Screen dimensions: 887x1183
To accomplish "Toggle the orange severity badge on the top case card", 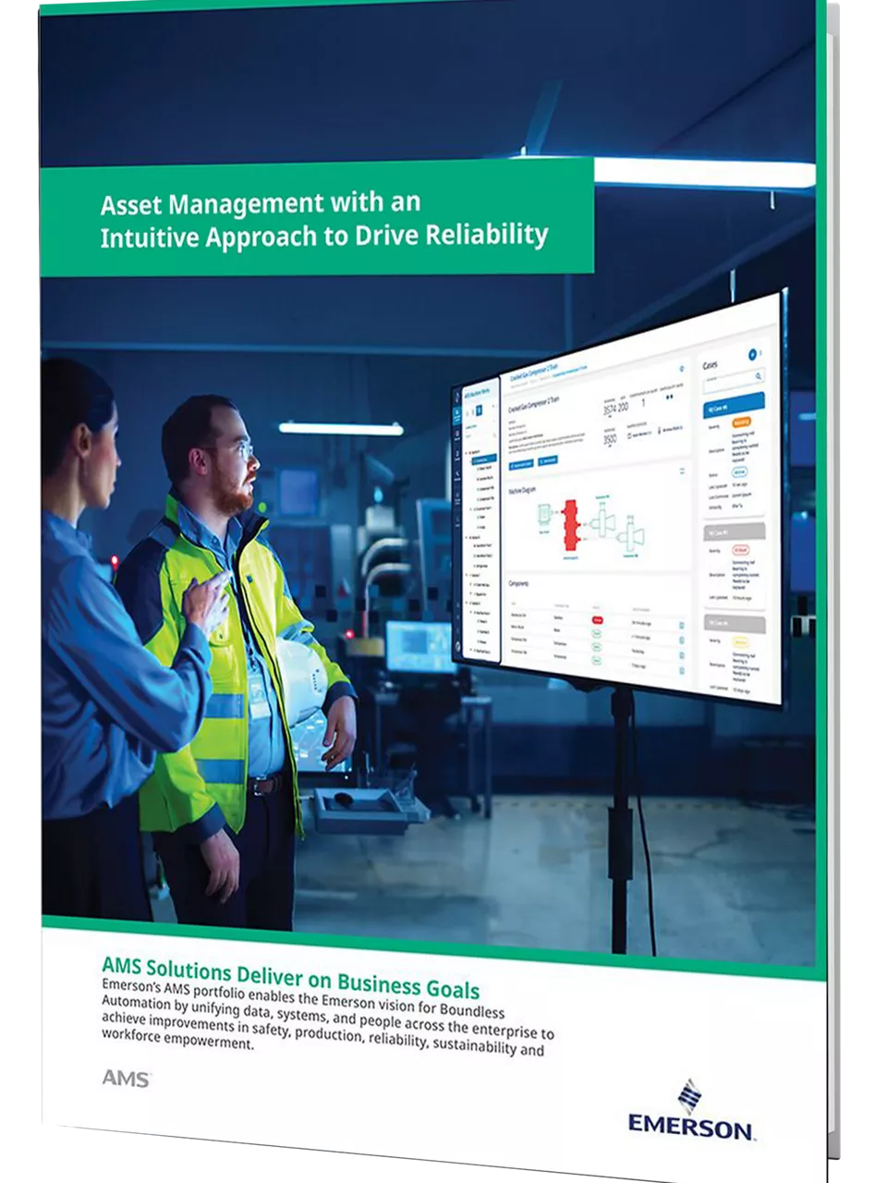I will tap(742, 422).
